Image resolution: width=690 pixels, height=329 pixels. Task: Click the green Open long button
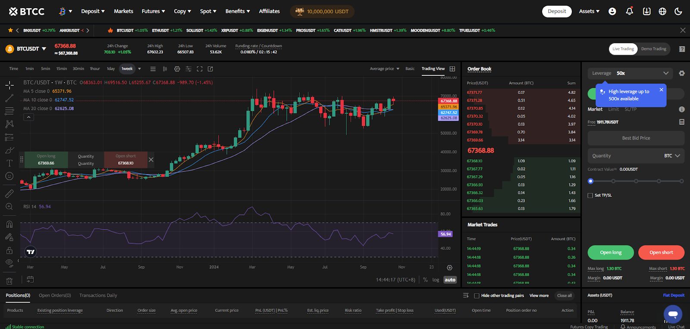[611, 252]
